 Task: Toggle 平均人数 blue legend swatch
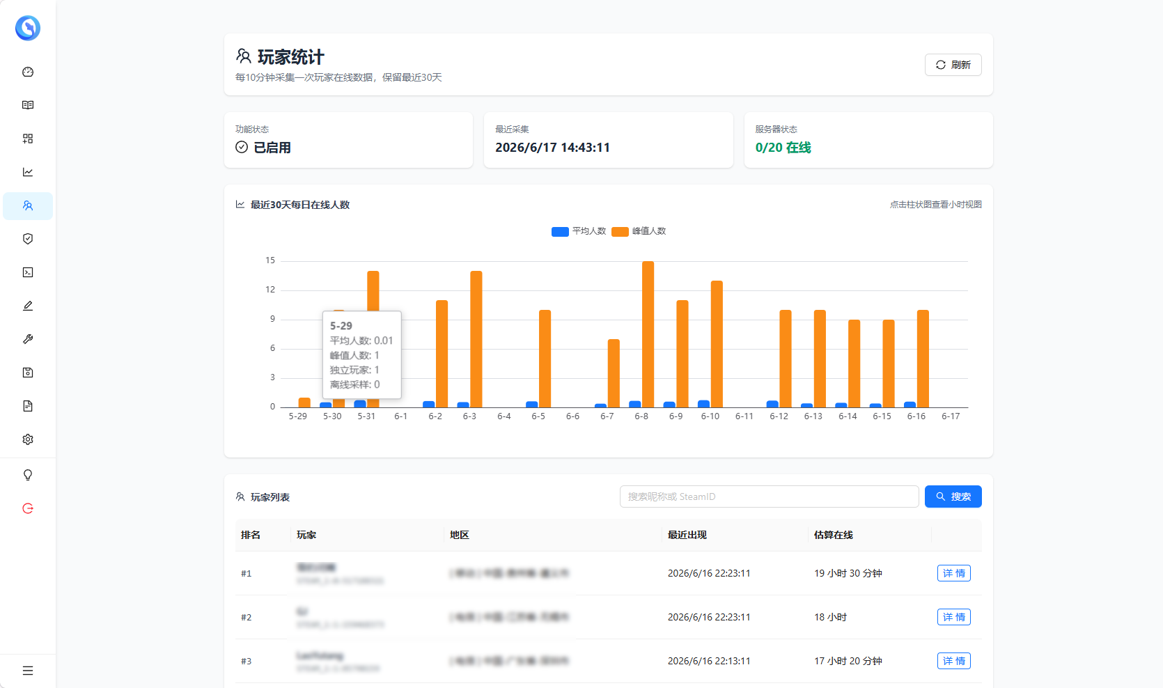coord(560,231)
